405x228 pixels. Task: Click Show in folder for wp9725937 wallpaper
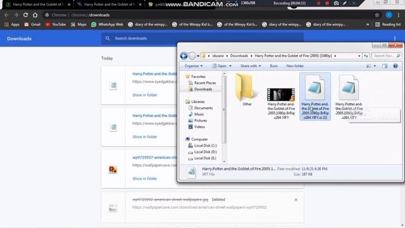(145, 179)
